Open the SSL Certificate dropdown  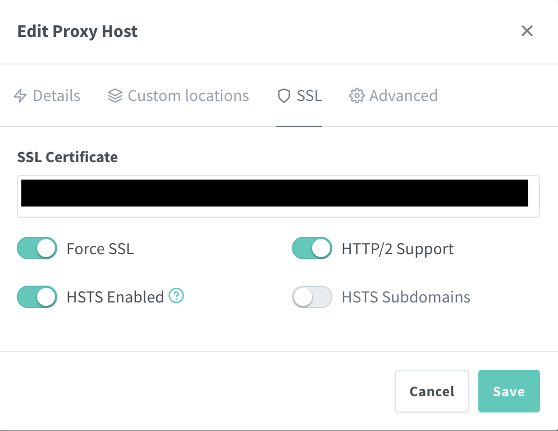278,196
